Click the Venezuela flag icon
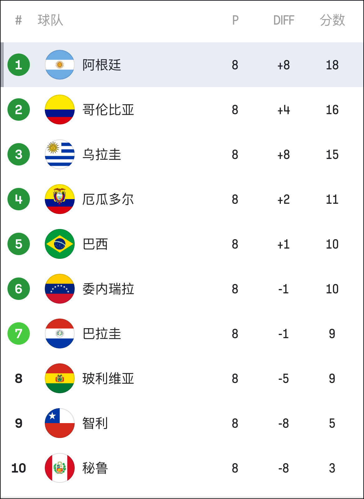364x499 pixels. click(60, 289)
